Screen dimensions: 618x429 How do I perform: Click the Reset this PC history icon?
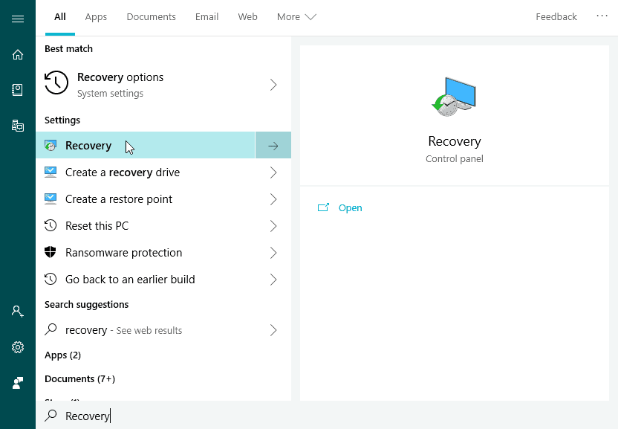pyautogui.click(x=51, y=226)
